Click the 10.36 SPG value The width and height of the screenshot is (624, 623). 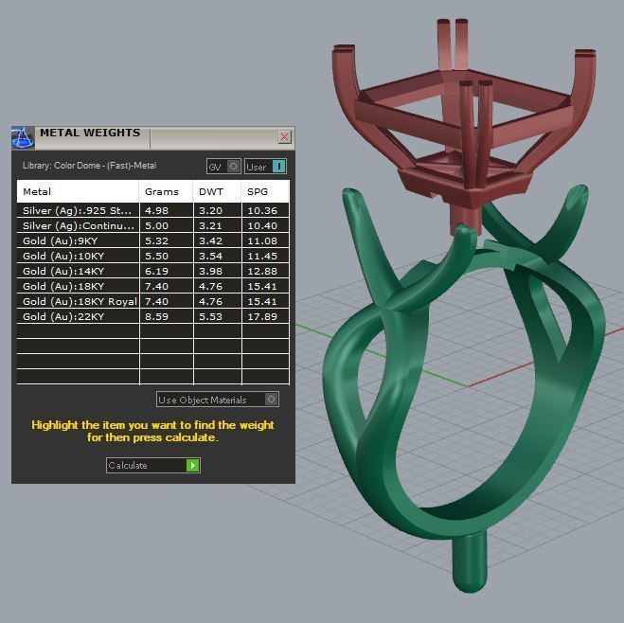(x=262, y=210)
